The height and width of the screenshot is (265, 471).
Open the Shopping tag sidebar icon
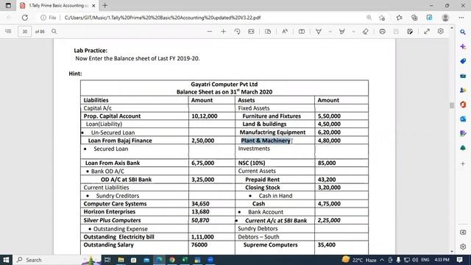(x=463, y=61)
